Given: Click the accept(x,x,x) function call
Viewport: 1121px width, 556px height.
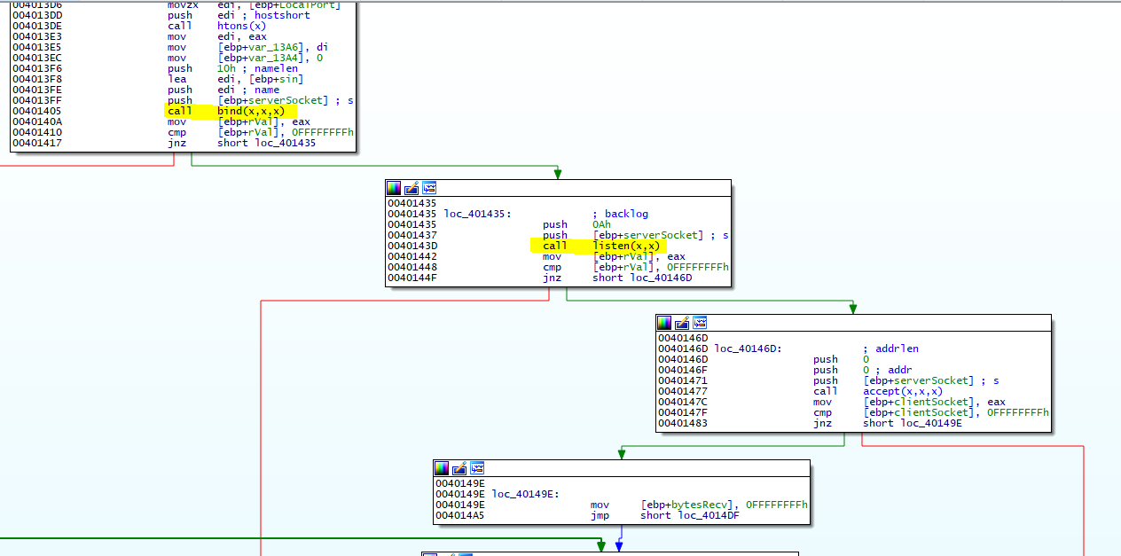Looking at the screenshot, I should coord(902,391).
